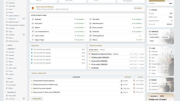Open the Targets icon in sidebar

7,62
